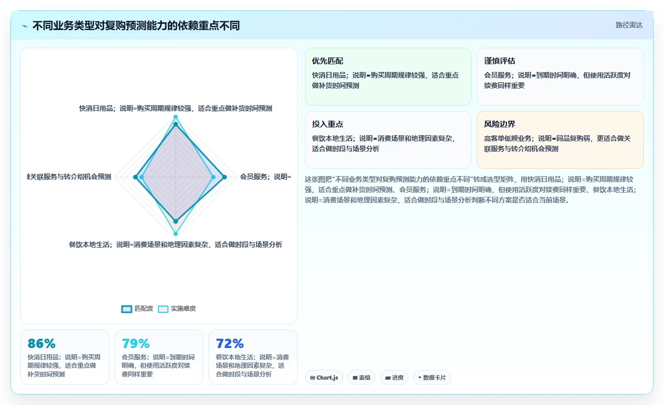Screen dimensions: 664x405
Task: Click the 进度 tag's icon
Action: 388,378
